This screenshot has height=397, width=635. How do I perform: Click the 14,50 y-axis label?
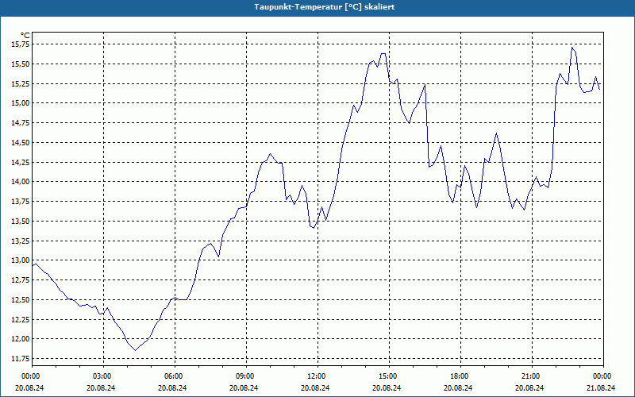coord(21,143)
